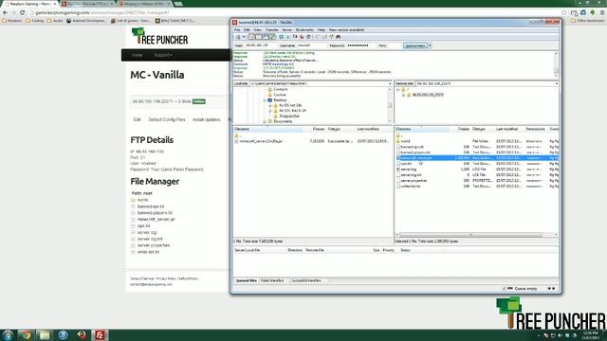Collapse the root '/' node in remote tree

pos(397,90)
